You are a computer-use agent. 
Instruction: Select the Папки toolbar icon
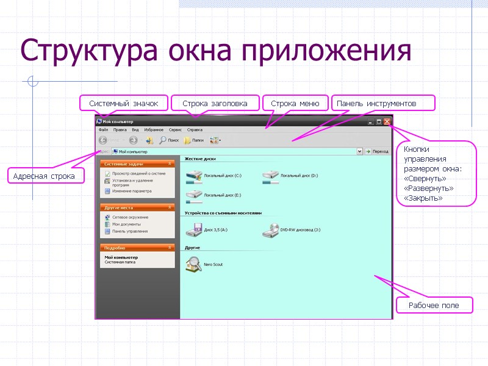coord(188,138)
